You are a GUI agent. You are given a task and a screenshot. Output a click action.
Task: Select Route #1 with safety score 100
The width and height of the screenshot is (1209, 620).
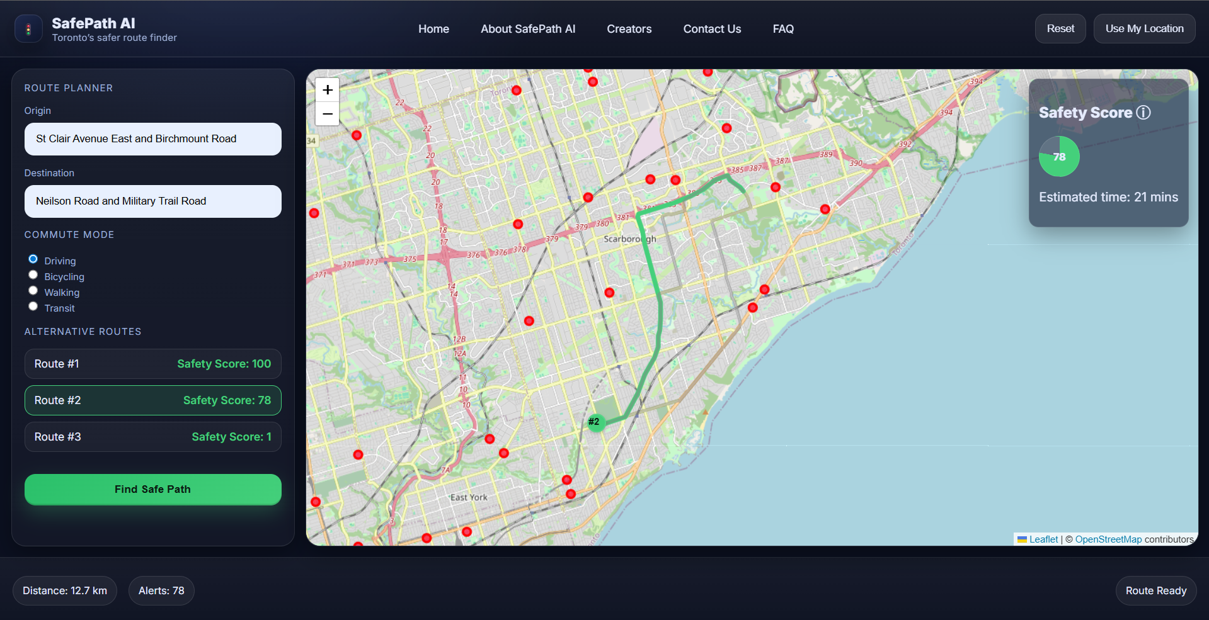pos(153,364)
